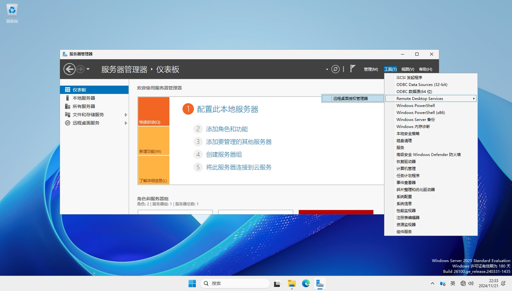Select Windows PowerShell from Tools menu
Image resolution: width=512 pixels, height=291 pixels.
(x=415, y=106)
